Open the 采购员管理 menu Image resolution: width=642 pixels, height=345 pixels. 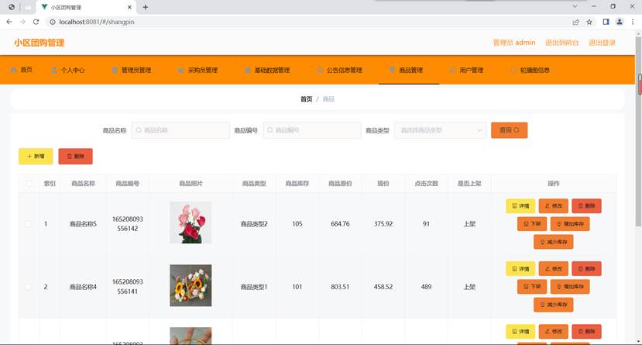tap(197, 70)
